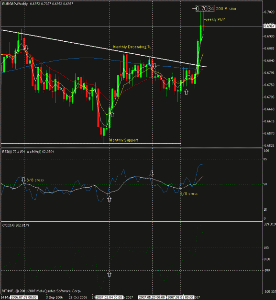Image resolution: width=276 pixels, height=300 pixels.
Task: Click the RSI scale value 50
Action: [265, 184]
